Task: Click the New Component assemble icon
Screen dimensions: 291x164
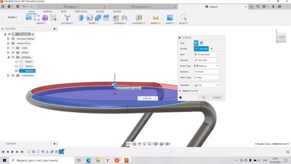Action: point(116,18)
